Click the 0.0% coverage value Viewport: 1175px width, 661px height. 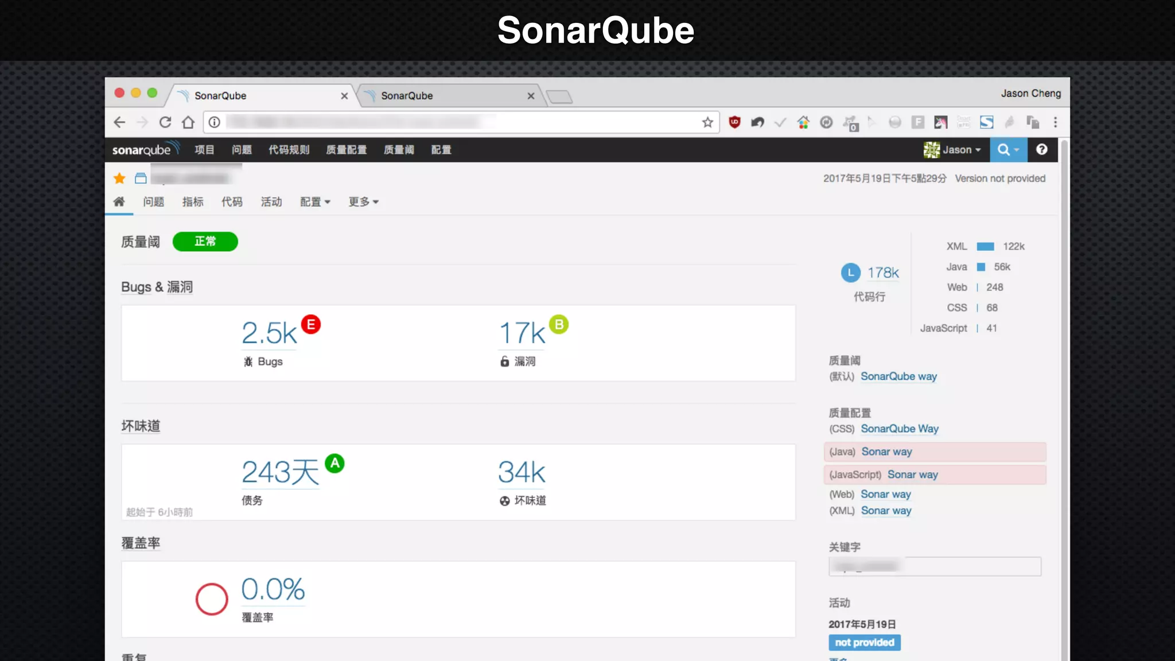tap(273, 589)
